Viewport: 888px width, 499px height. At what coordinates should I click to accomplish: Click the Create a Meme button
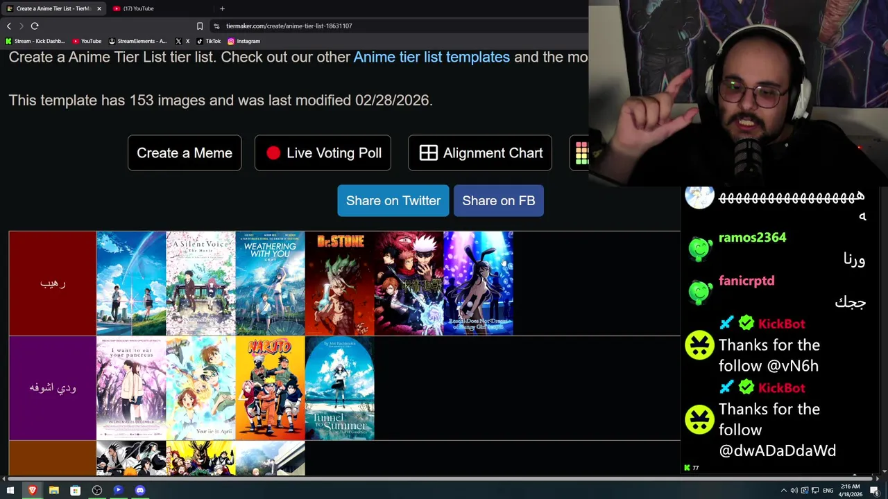(x=185, y=153)
